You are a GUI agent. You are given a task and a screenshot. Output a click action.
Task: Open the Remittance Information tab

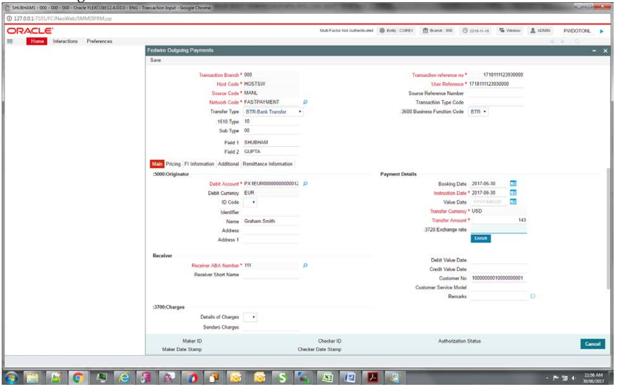point(267,165)
